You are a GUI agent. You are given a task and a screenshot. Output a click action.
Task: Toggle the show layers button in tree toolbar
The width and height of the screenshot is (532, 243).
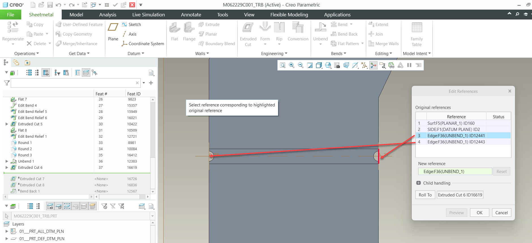86,73
